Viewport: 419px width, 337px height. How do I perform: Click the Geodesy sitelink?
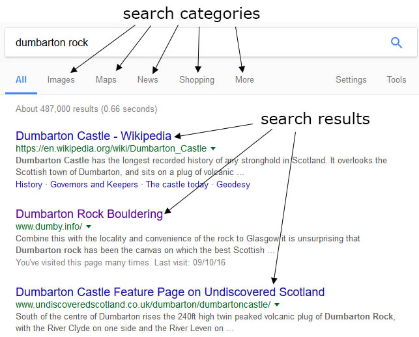coord(235,184)
